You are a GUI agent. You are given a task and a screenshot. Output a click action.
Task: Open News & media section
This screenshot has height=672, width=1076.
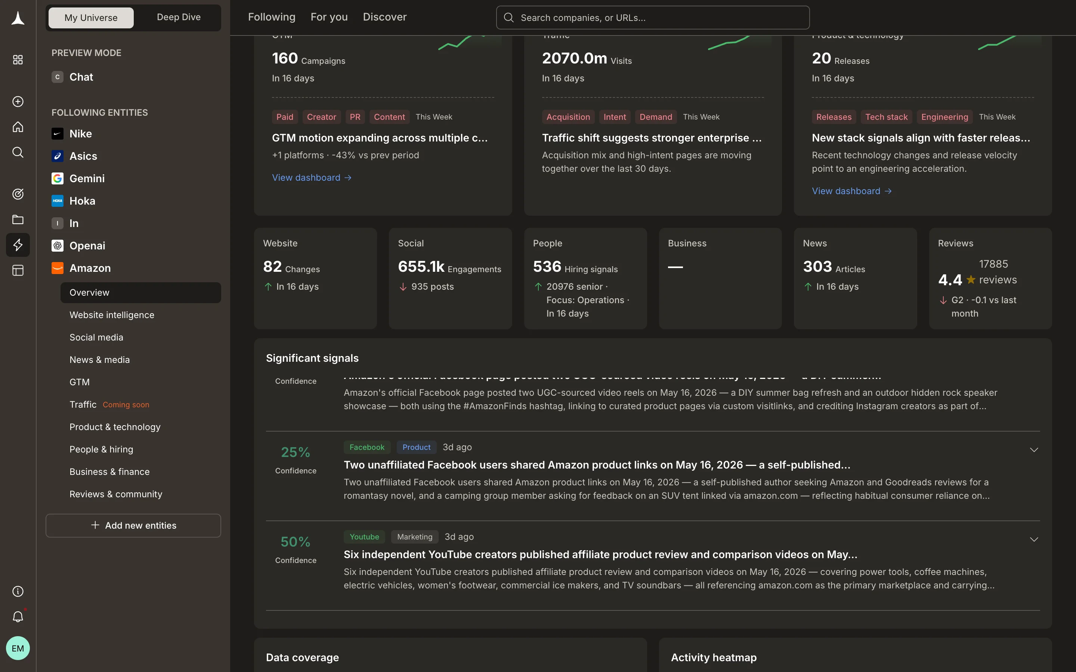[140, 360]
